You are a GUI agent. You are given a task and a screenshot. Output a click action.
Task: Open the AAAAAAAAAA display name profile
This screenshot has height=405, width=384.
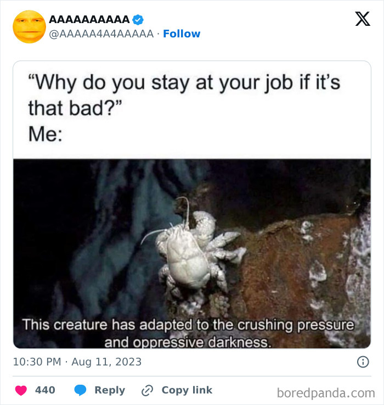89,20
